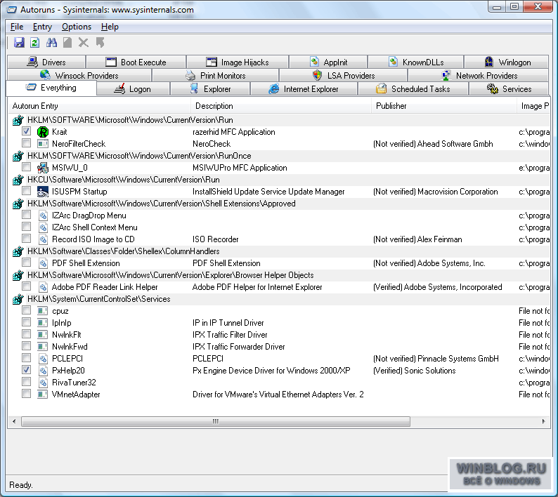Tick the IpInIp driver checkbox
The height and width of the screenshot is (497, 558).
[26, 322]
